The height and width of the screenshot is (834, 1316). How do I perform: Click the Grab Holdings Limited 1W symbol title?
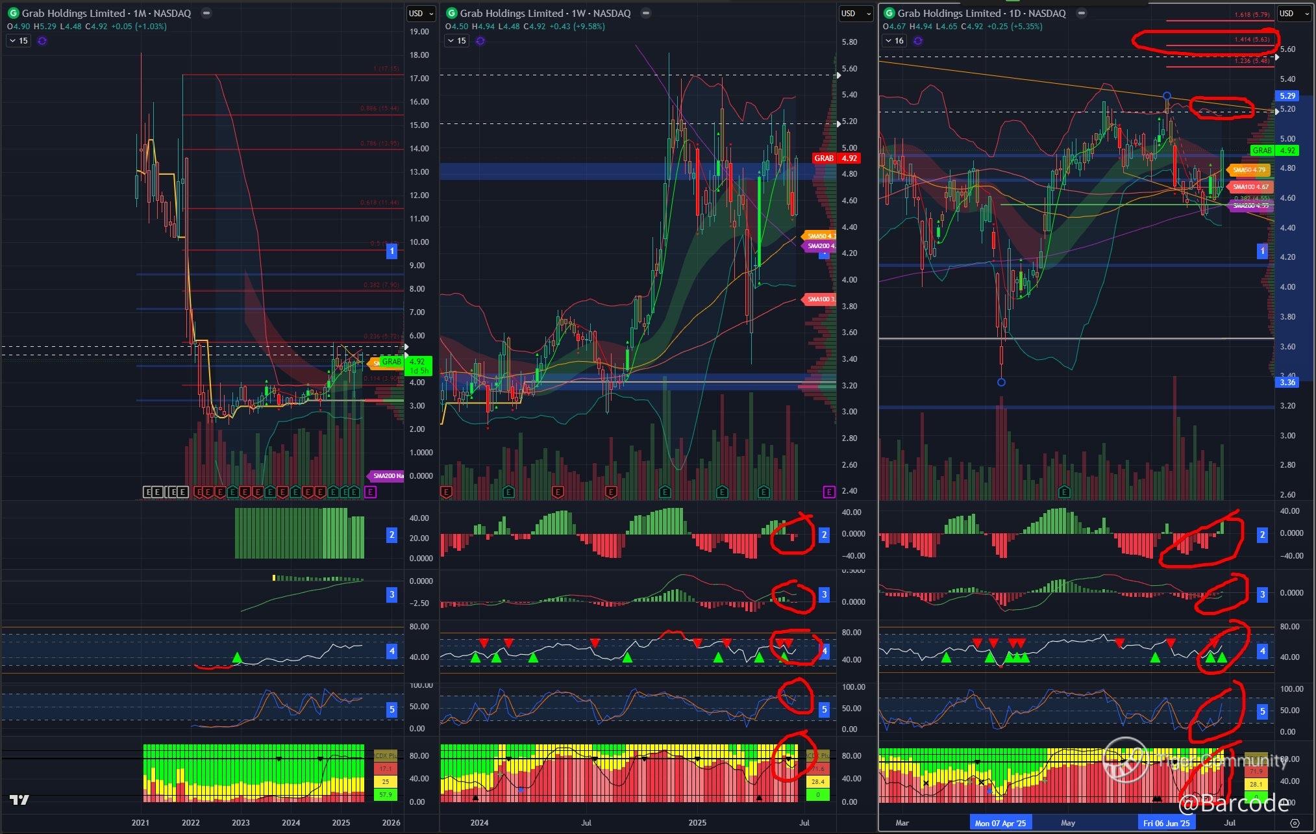(545, 13)
